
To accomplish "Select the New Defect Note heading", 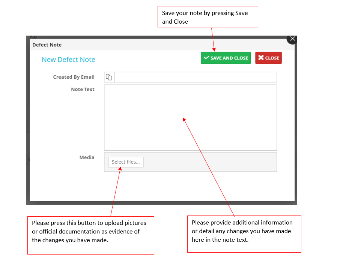I will click(x=68, y=60).
